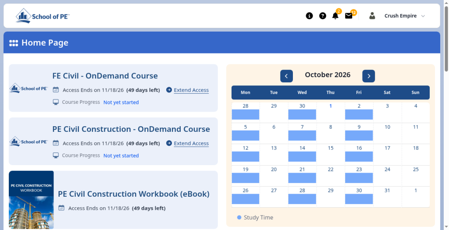Click Extend Access for FE Civil course
This screenshot has width=449, height=230.
(x=191, y=90)
